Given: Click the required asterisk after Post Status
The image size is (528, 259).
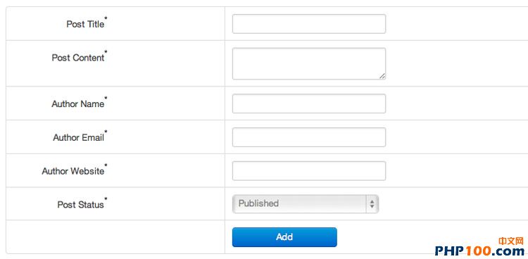Looking at the screenshot, I should [106, 198].
